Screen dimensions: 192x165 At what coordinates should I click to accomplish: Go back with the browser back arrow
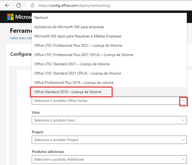click(7, 5)
